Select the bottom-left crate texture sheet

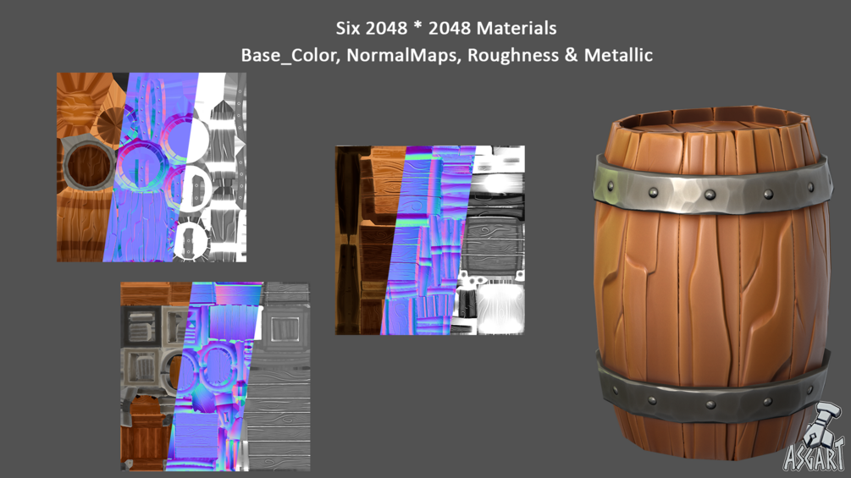[215, 376]
